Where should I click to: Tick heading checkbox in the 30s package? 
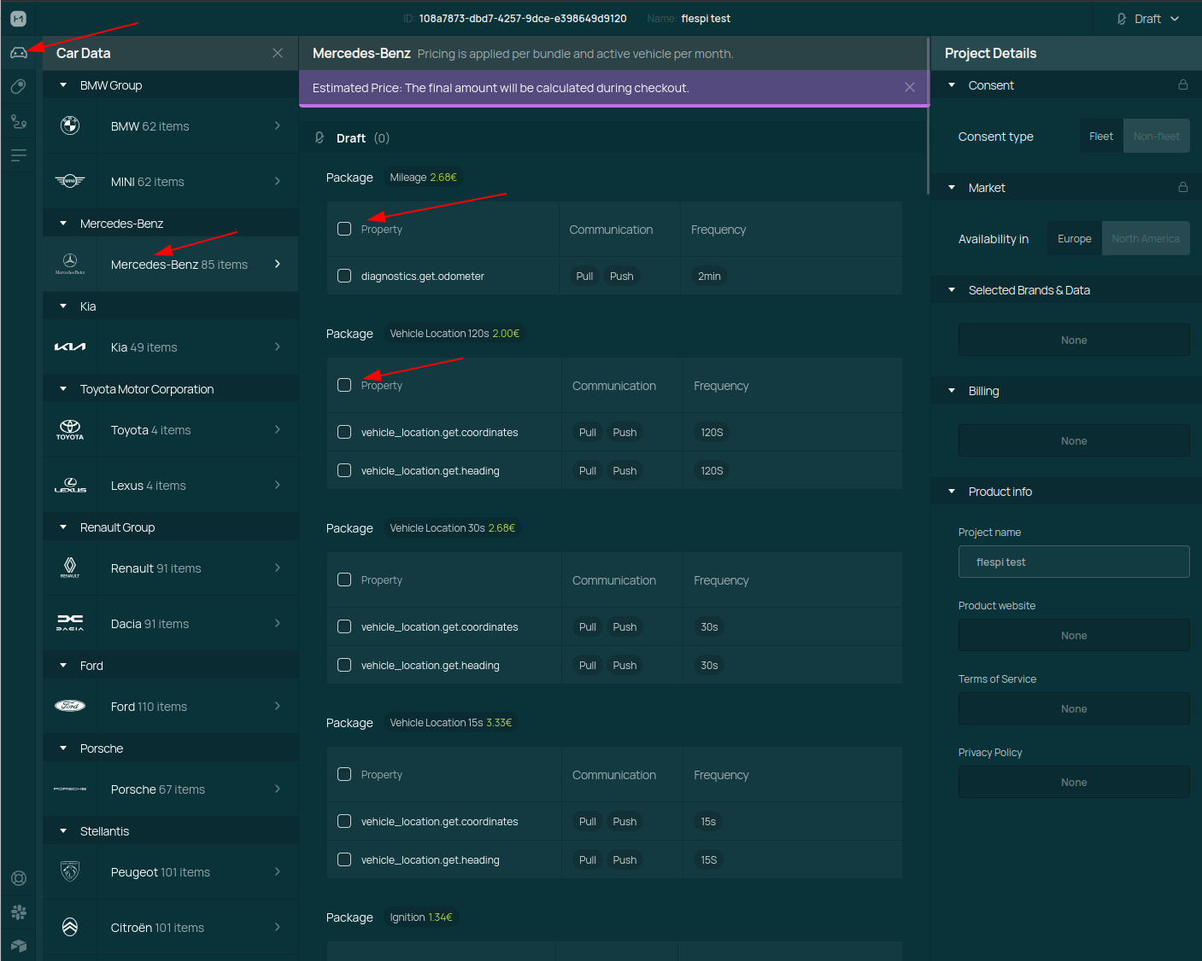[344, 665]
